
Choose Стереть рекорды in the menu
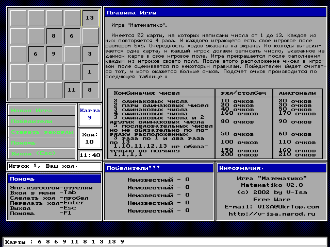(41, 132)
